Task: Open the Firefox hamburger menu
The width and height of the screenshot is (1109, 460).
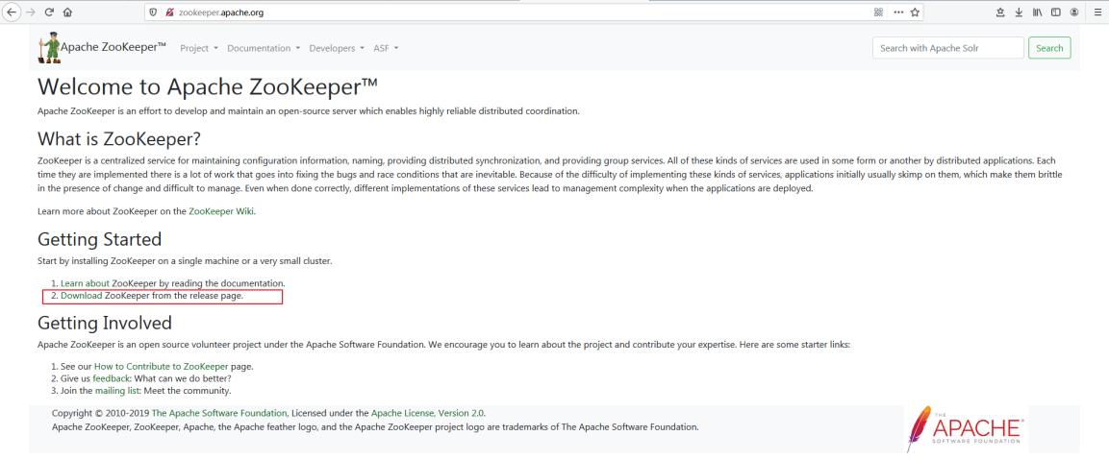Action: click(1096, 12)
